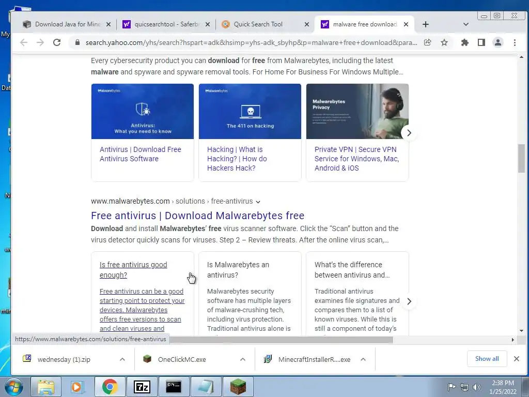Open Antivirus Download Free Antivirus Software link
This screenshot has height=397, width=529.
[x=141, y=154]
